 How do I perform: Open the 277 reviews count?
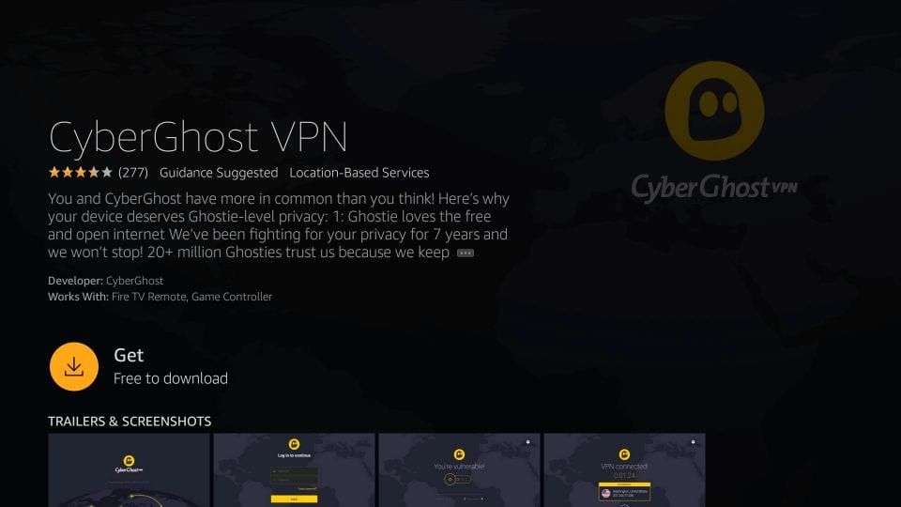pos(133,173)
